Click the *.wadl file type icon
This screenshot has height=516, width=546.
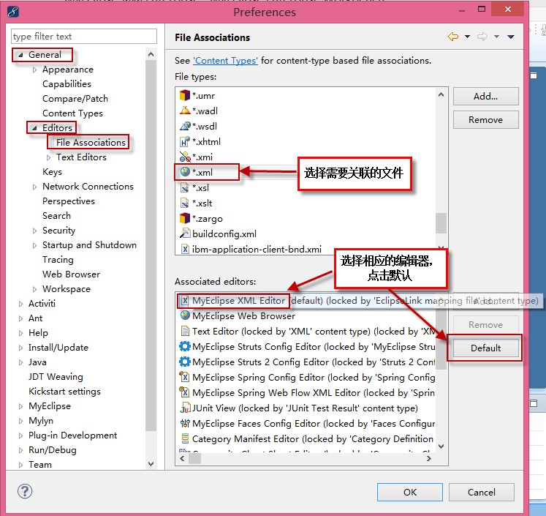pyautogui.click(x=184, y=111)
